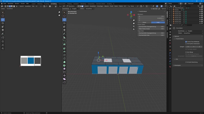Click the X mirror button next to Spiegeln

tap(188, 47)
